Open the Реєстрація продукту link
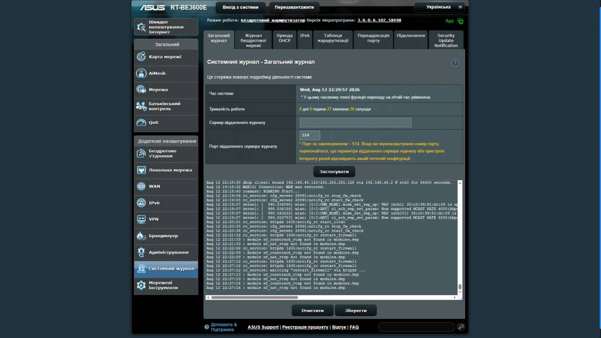The image size is (601, 338). pyautogui.click(x=305, y=327)
